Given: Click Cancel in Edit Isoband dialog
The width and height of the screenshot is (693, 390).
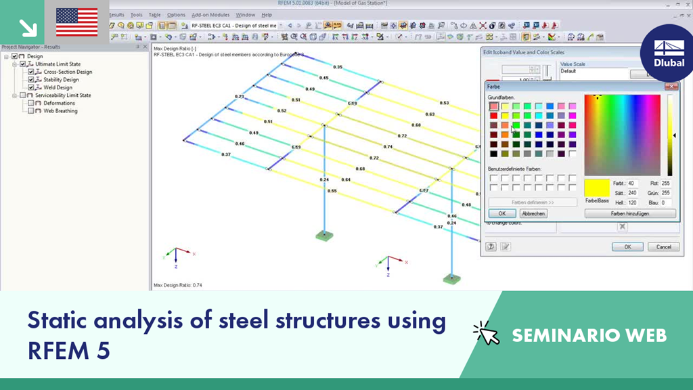Looking at the screenshot, I should click(x=663, y=246).
